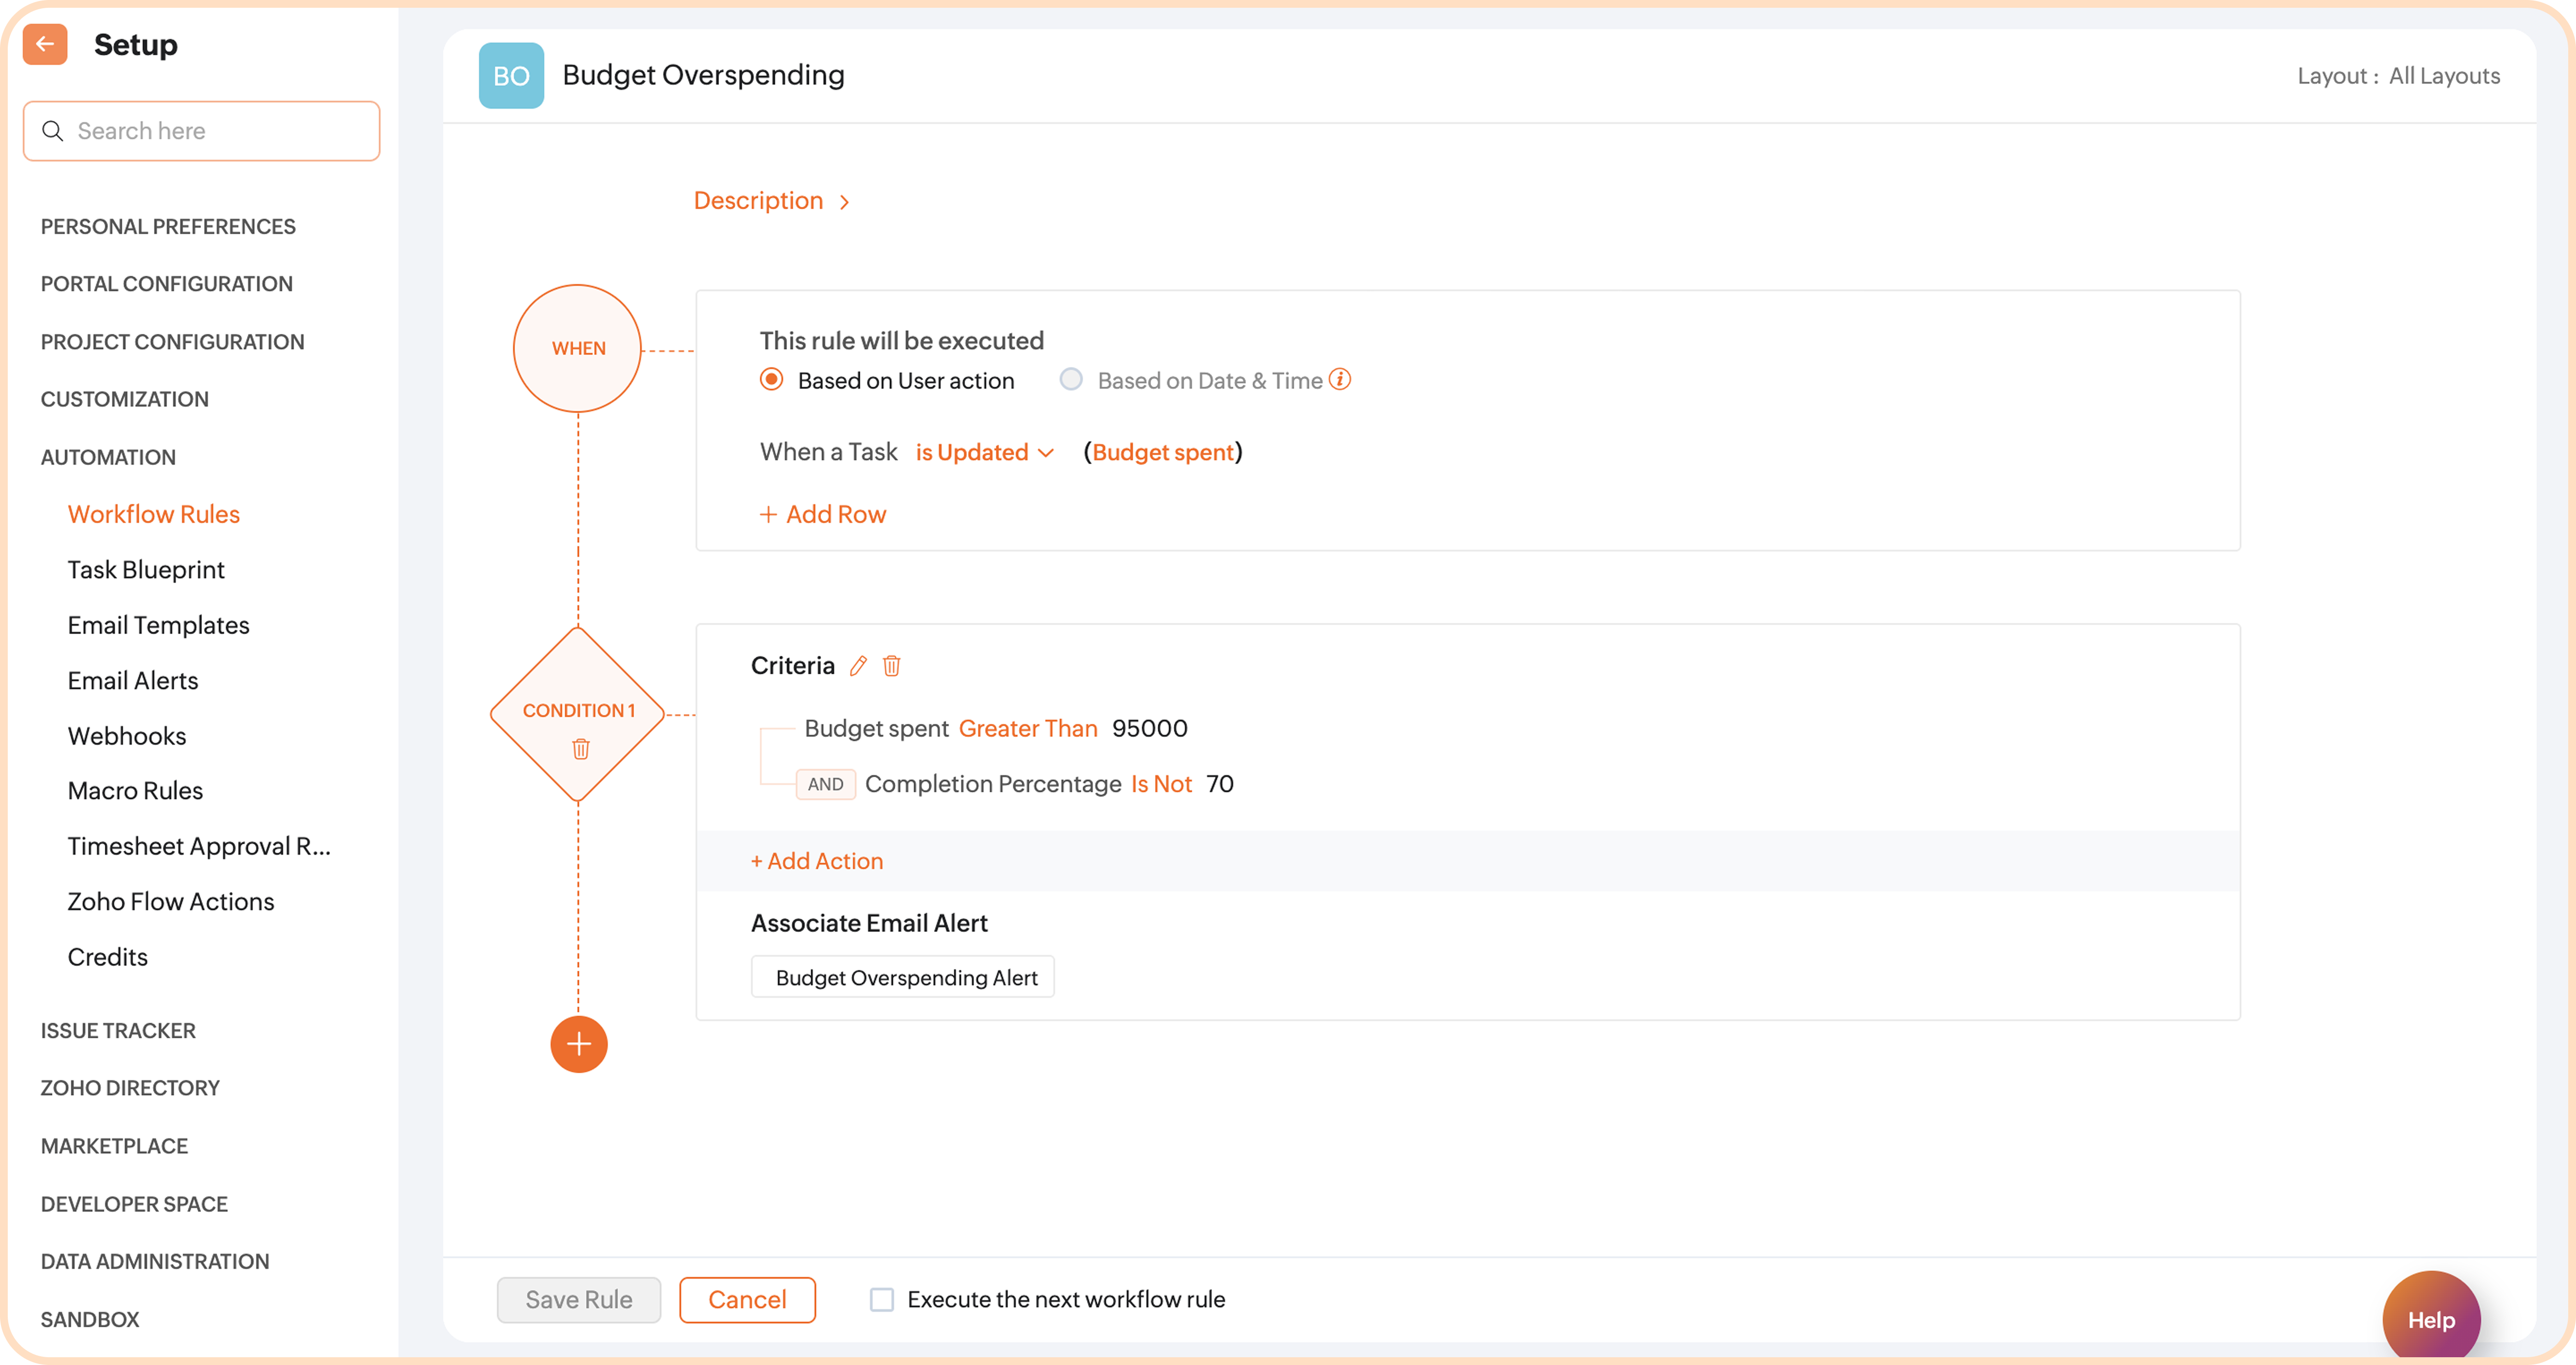Click the BO rule avatar icon
The height and width of the screenshot is (1365, 2576).
click(511, 76)
